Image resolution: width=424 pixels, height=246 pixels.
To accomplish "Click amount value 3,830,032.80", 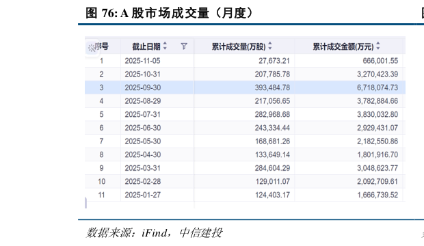I will [x=377, y=114].
